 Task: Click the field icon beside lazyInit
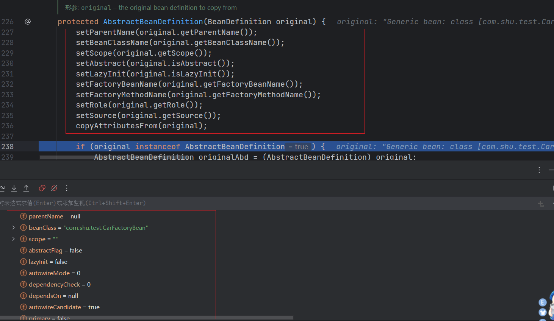click(23, 262)
